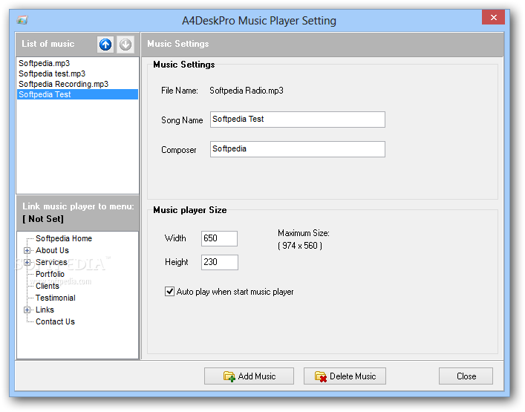Expand the Links tree node
Viewport: 525px width, 412px height.
click(x=27, y=310)
